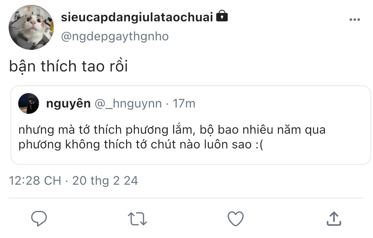Click the quoted author name nguyên
The height and width of the screenshot is (238, 373).
click(x=68, y=103)
